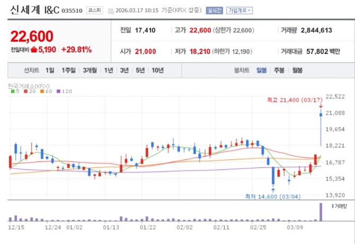This screenshot has width=355, height=244.
Task: Click the calendar icon beside the date
Action: click(x=111, y=11)
